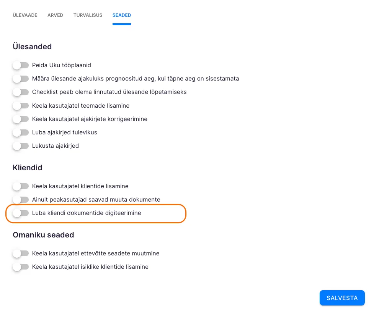Screen dimensions: 379x310
Task: Enable Keela kasutajatel isiklike klientide lisamine
Action: click(21, 267)
